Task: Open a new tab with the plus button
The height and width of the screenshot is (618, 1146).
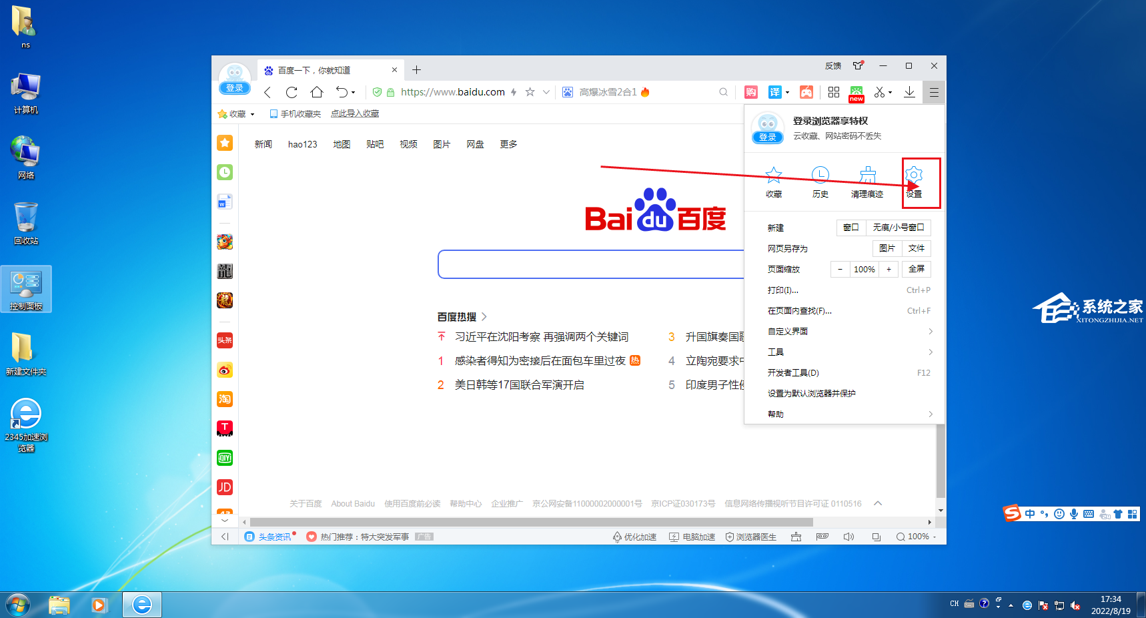Action: click(416, 70)
